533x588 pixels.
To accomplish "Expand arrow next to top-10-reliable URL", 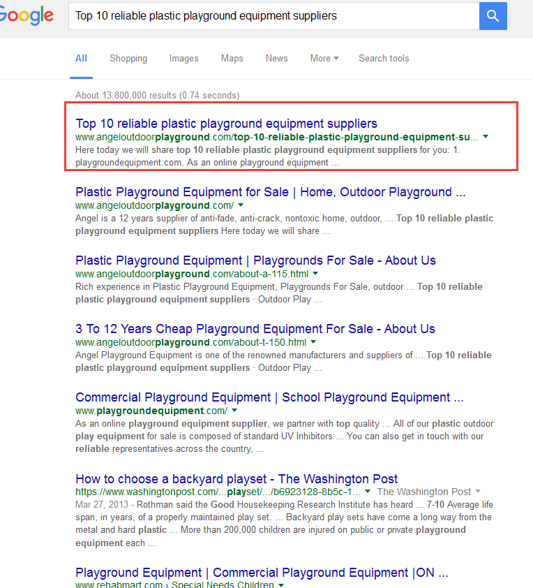I will pos(486,136).
